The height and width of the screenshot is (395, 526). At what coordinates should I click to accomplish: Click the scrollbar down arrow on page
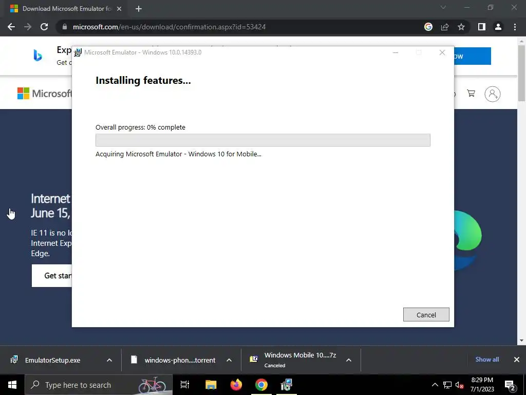coord(521,340)
